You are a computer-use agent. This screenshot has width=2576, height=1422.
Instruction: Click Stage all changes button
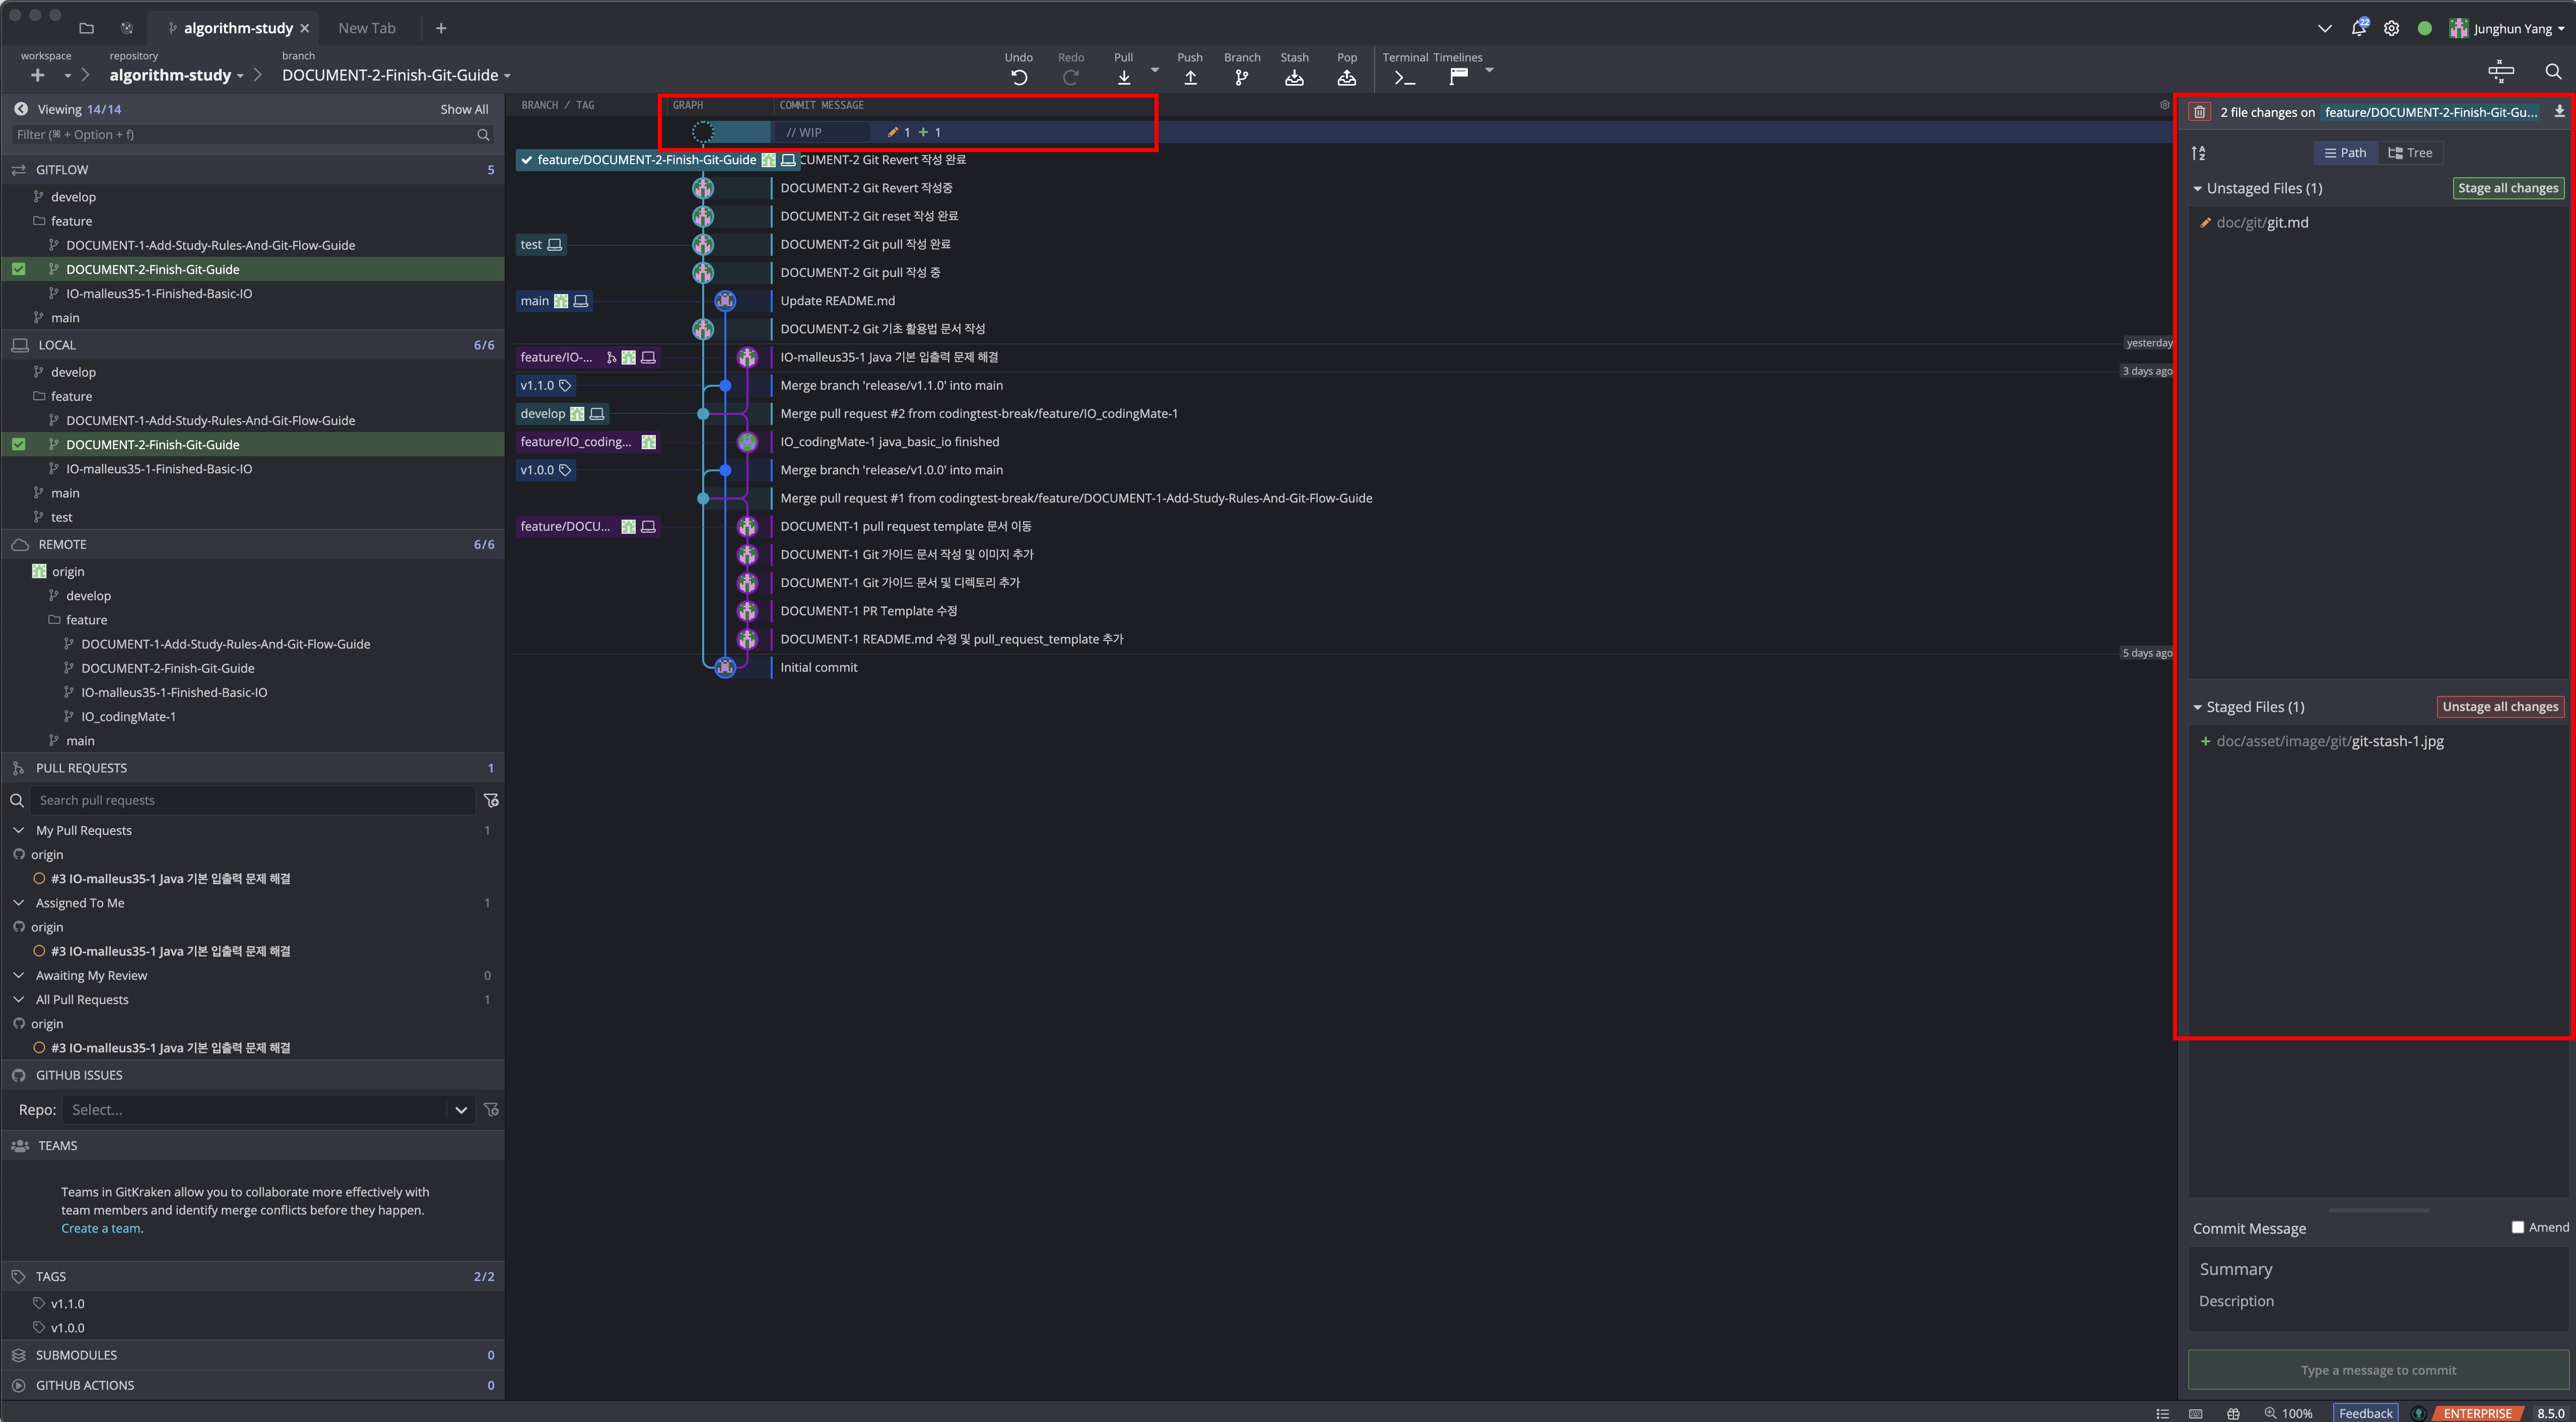2508,188
